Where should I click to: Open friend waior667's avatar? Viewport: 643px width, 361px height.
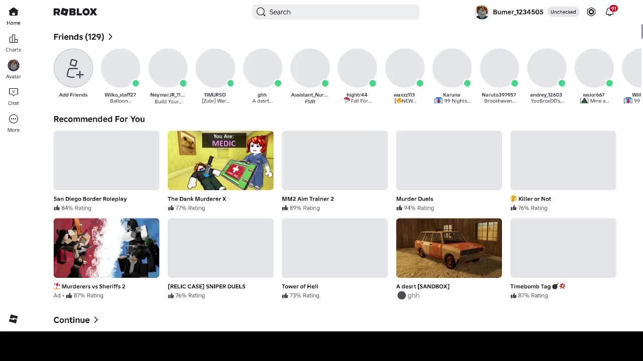point(594,68)
